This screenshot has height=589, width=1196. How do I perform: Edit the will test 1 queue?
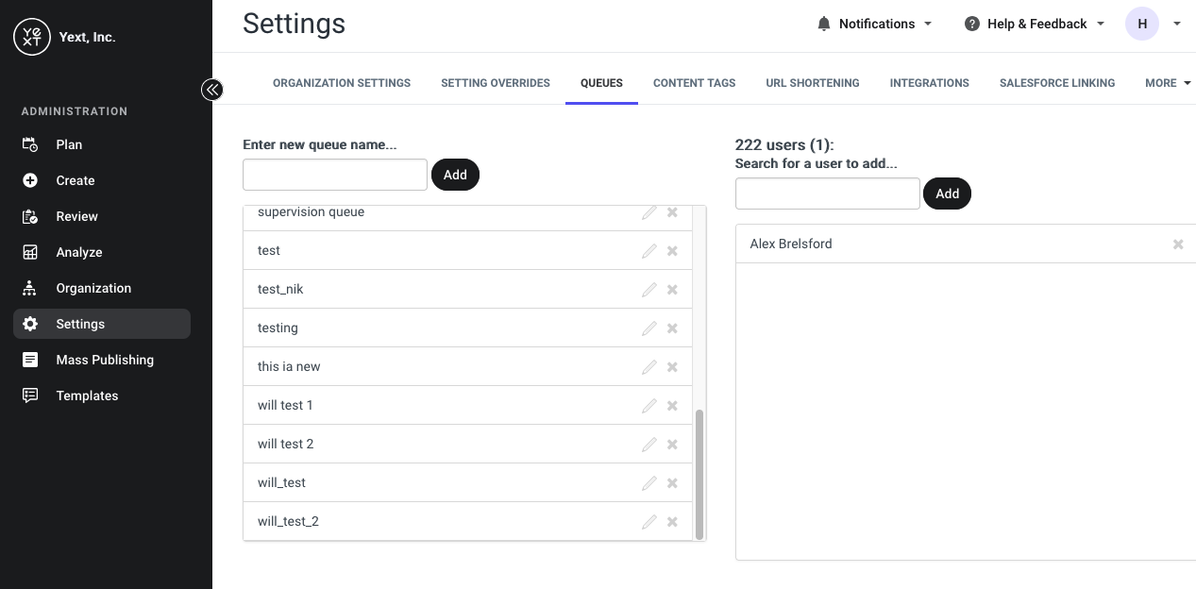649,406
